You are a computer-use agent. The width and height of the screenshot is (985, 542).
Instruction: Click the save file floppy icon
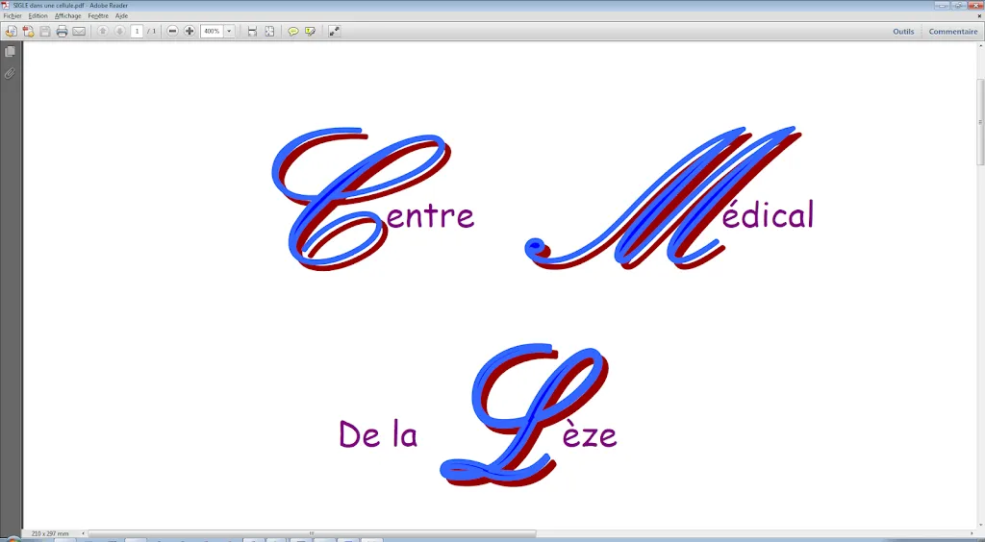[44, 32]
